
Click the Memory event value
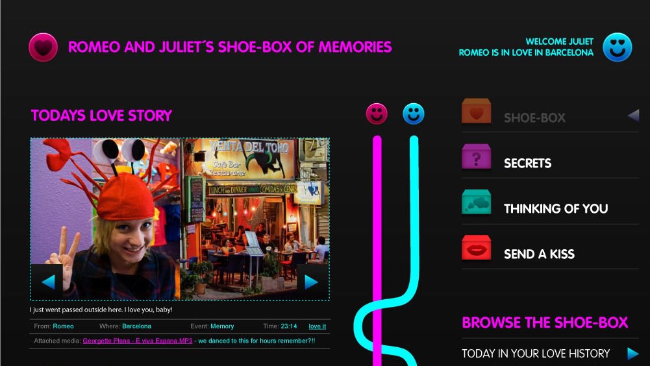pyautogui.click(x=222, y=326)
